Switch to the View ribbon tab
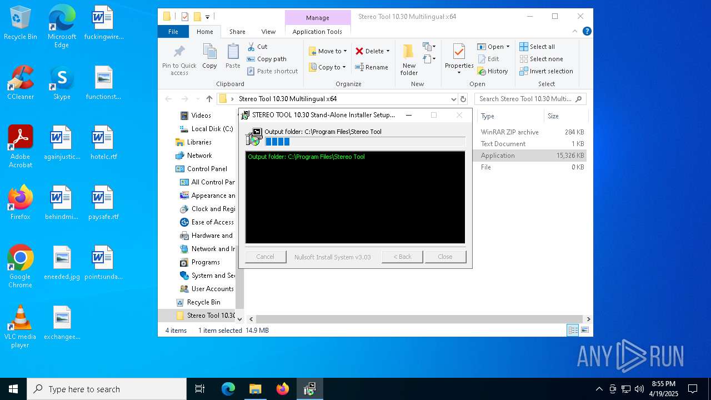The height and width of the screenshot is (400, 711). pos(268,32)
